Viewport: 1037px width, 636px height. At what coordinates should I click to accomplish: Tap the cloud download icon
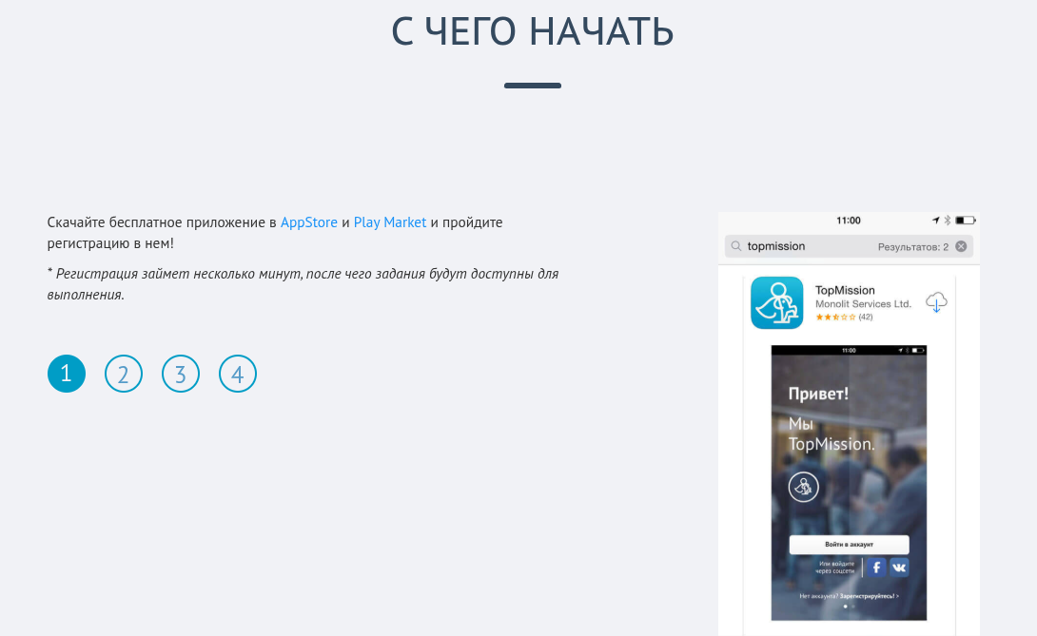(x=936, y=301)
